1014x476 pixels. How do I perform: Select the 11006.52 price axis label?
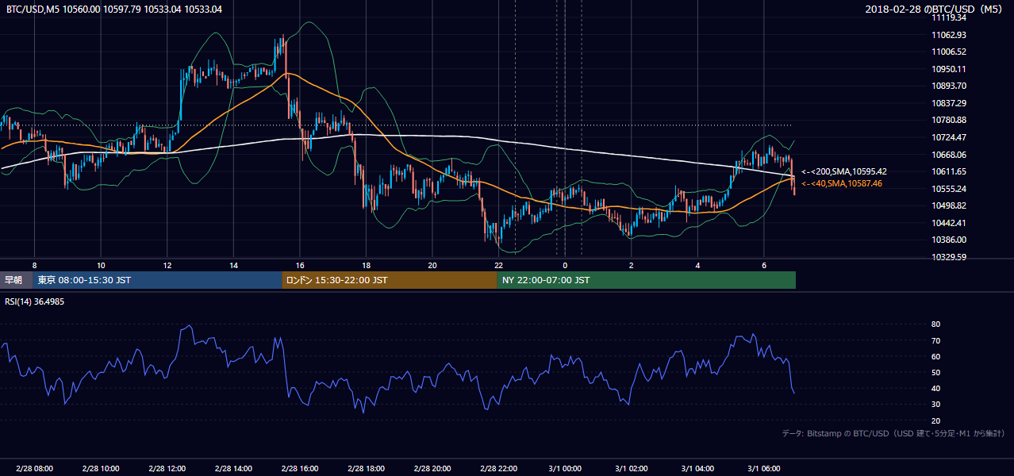[949, 52]
